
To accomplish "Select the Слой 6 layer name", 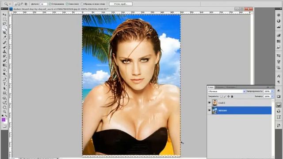I will coord(222,103).
